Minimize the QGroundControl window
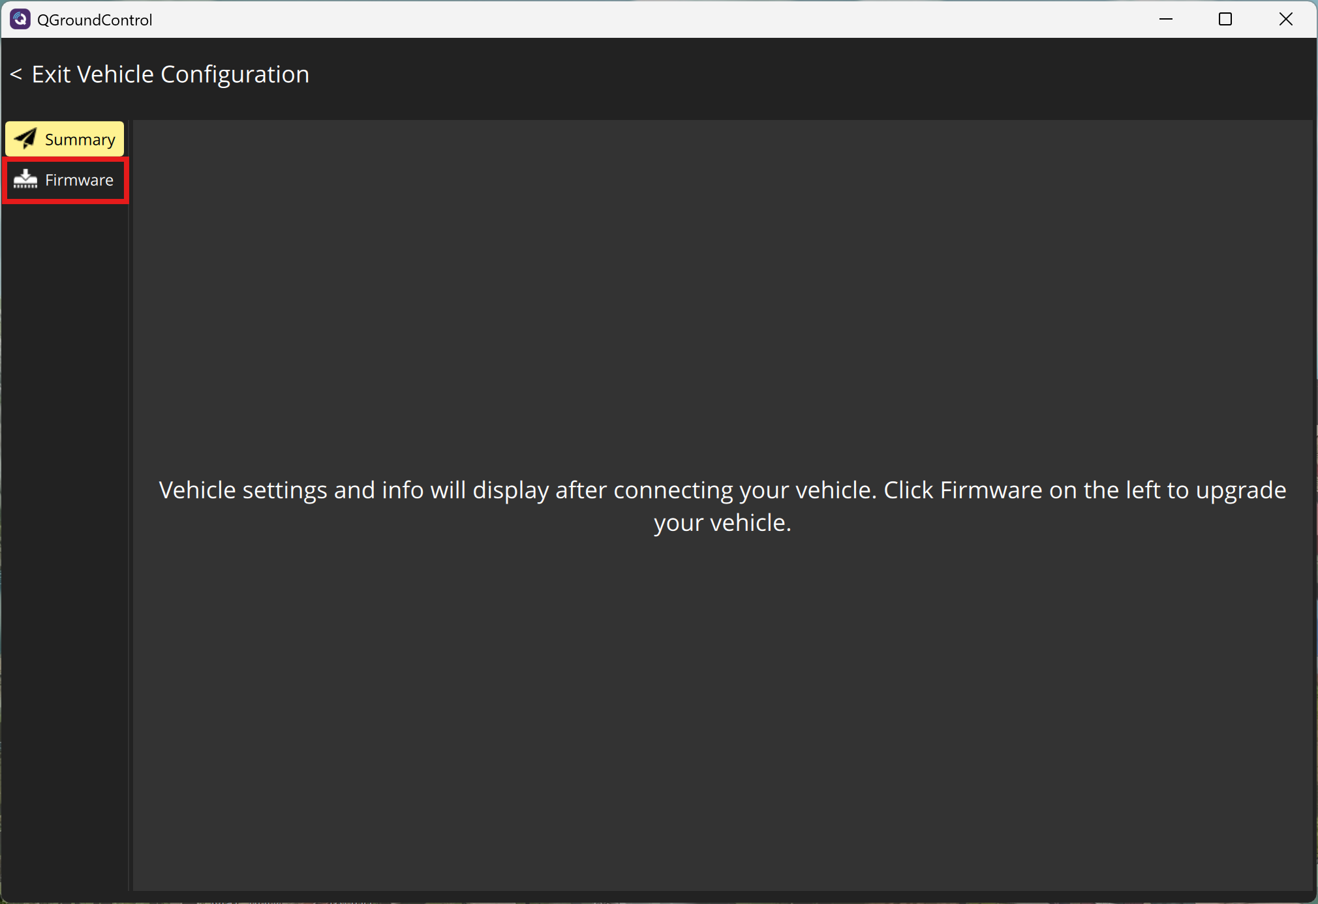 (1166, 20)
